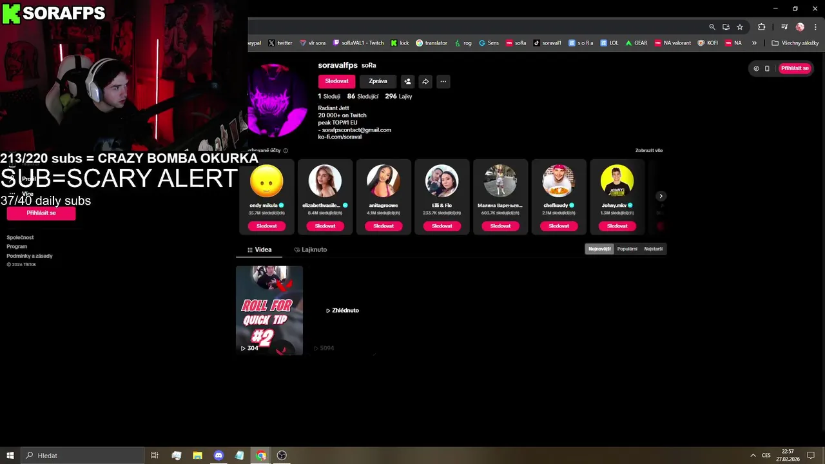The image size is (825, 464).
Task: Bookmark this page with the star icon
Action: [740, 27]
